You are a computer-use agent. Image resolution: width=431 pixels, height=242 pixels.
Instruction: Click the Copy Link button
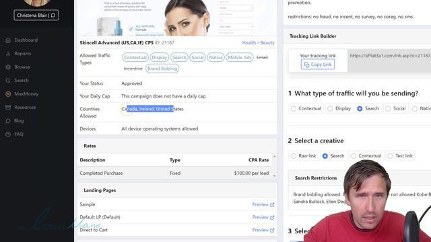317,65
